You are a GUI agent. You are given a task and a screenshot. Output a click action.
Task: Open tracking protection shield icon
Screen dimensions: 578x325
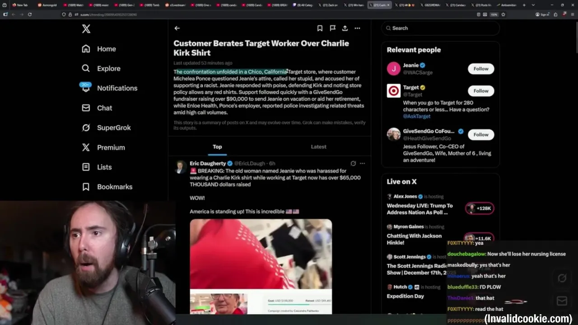tap(64, 14)
